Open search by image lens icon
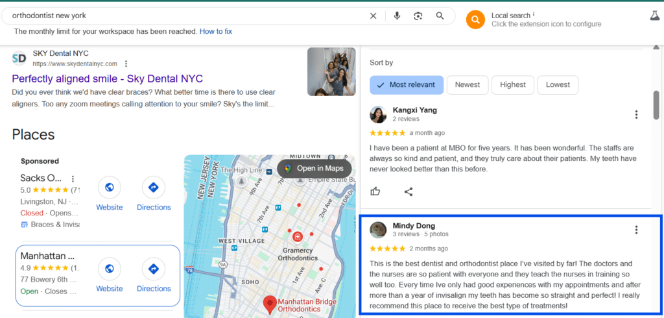Image resolution: width=664 pixels, height=318 pixels. click(x=418, y=16)
